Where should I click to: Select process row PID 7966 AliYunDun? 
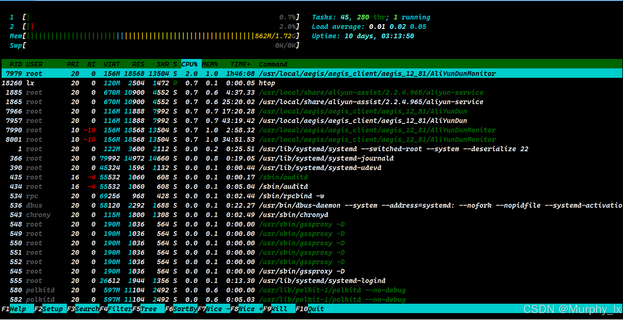pyautogui.click(x=312, y=111)
